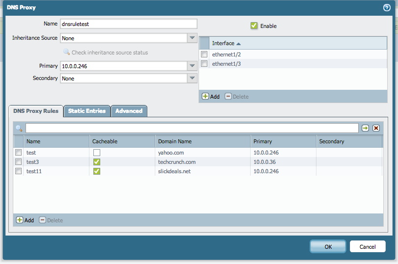Click Add icon below DNS proxy rules

(x=20, y=220)
